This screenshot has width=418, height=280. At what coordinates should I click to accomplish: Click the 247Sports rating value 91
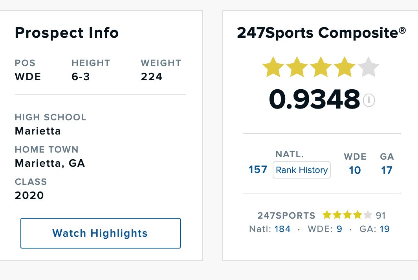point(381,215)
